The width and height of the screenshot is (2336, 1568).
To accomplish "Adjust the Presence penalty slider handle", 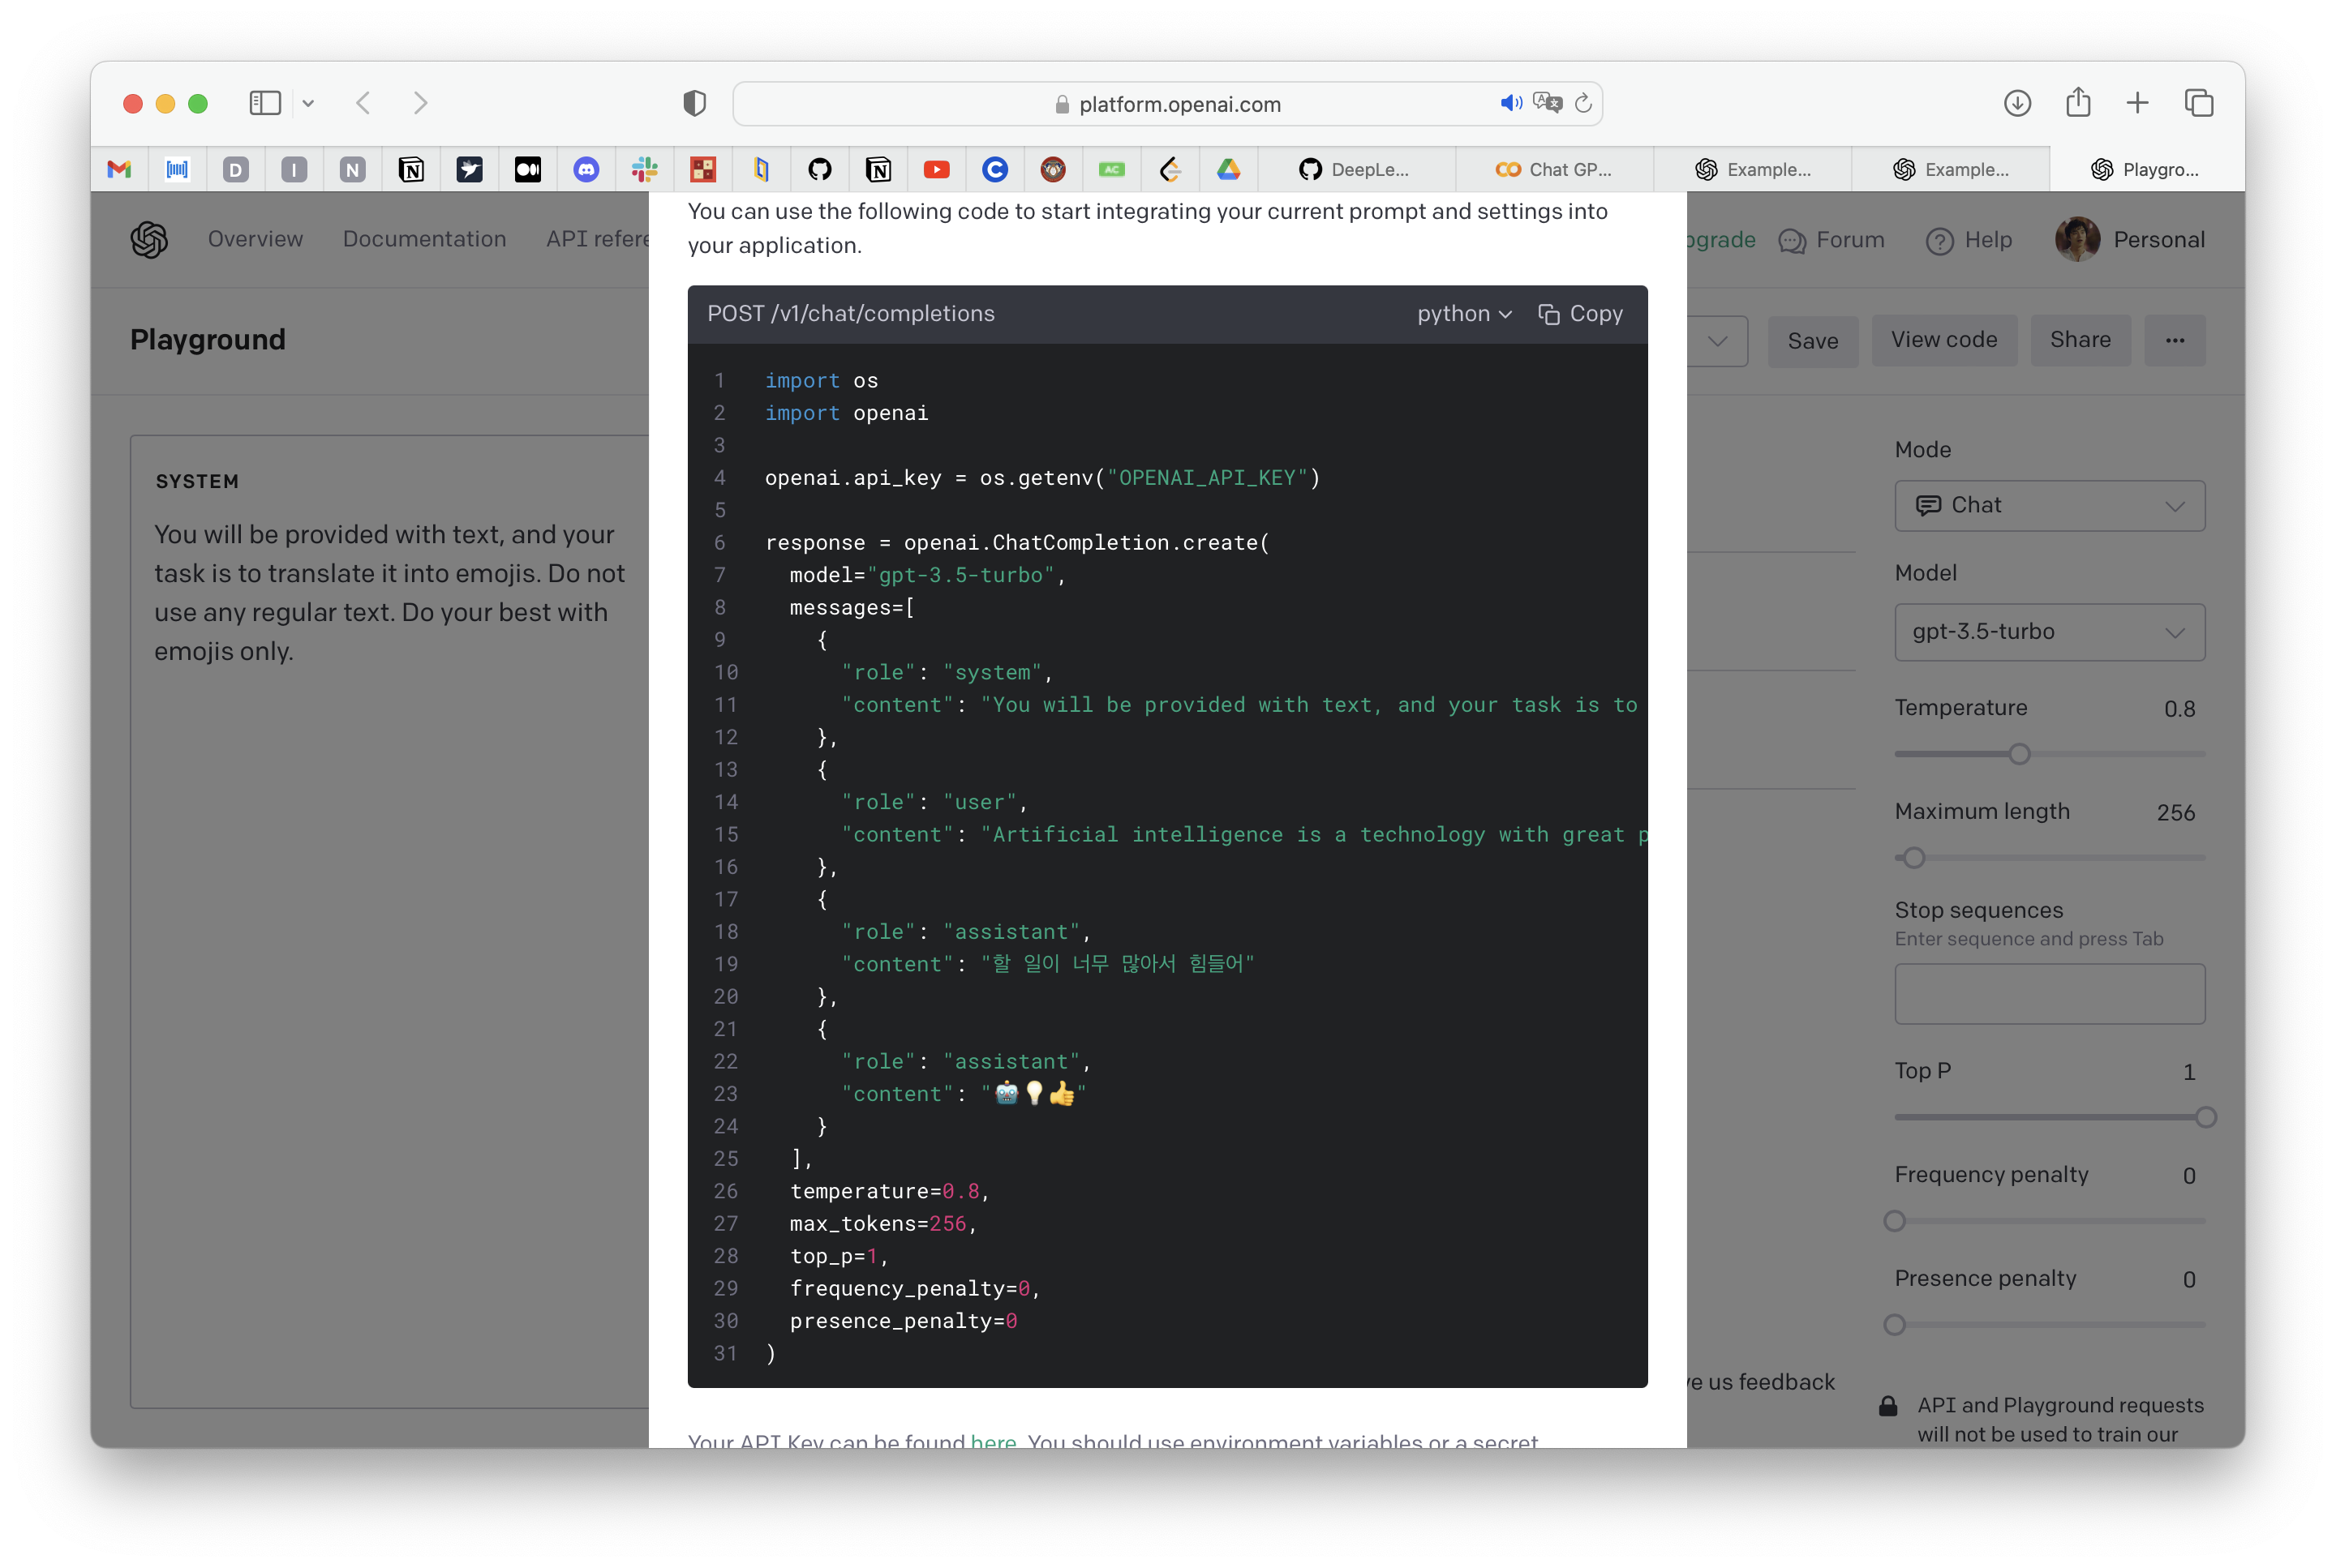I will tap(1894, 1325).
